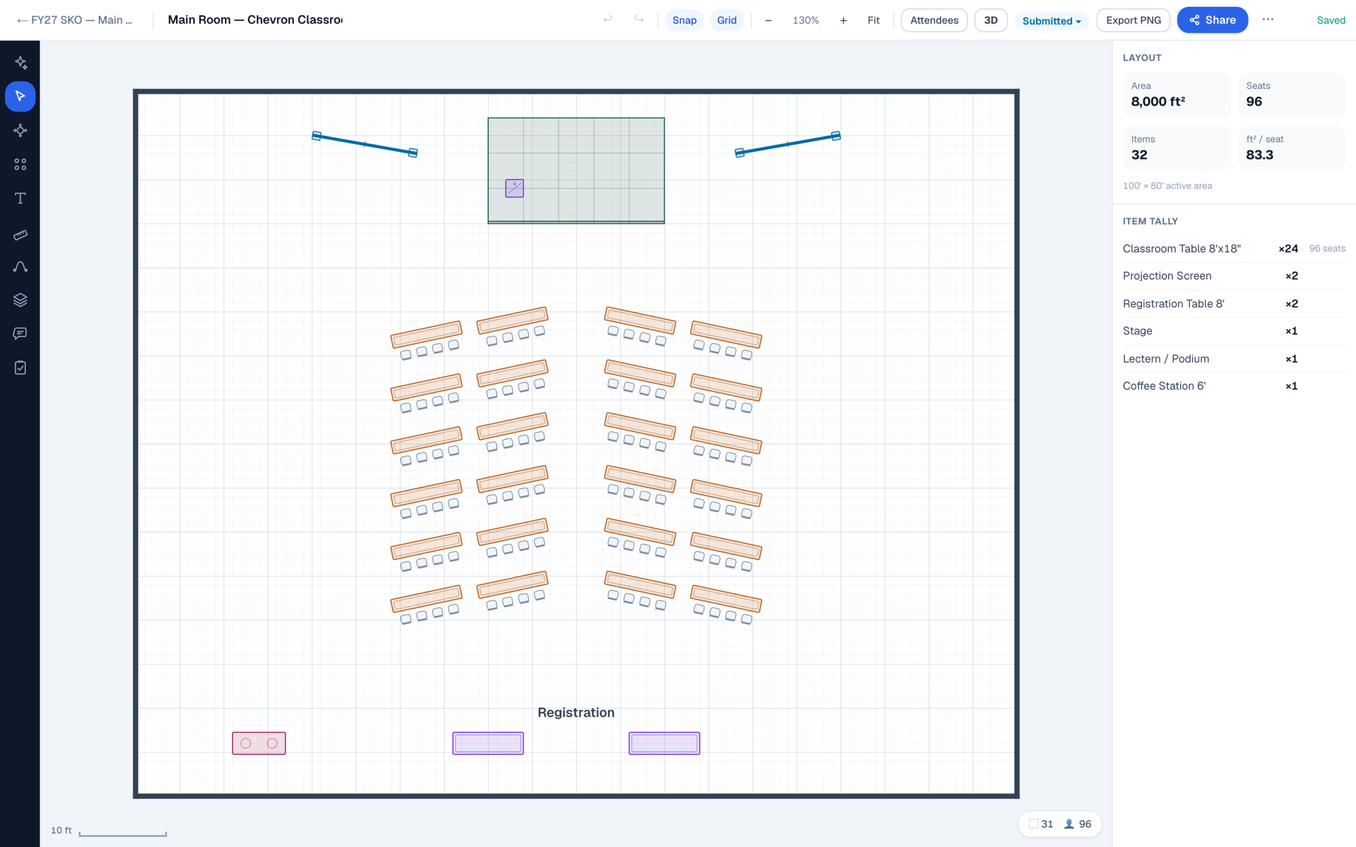Choose the pan/move tool in sidebar

(20, 131)
